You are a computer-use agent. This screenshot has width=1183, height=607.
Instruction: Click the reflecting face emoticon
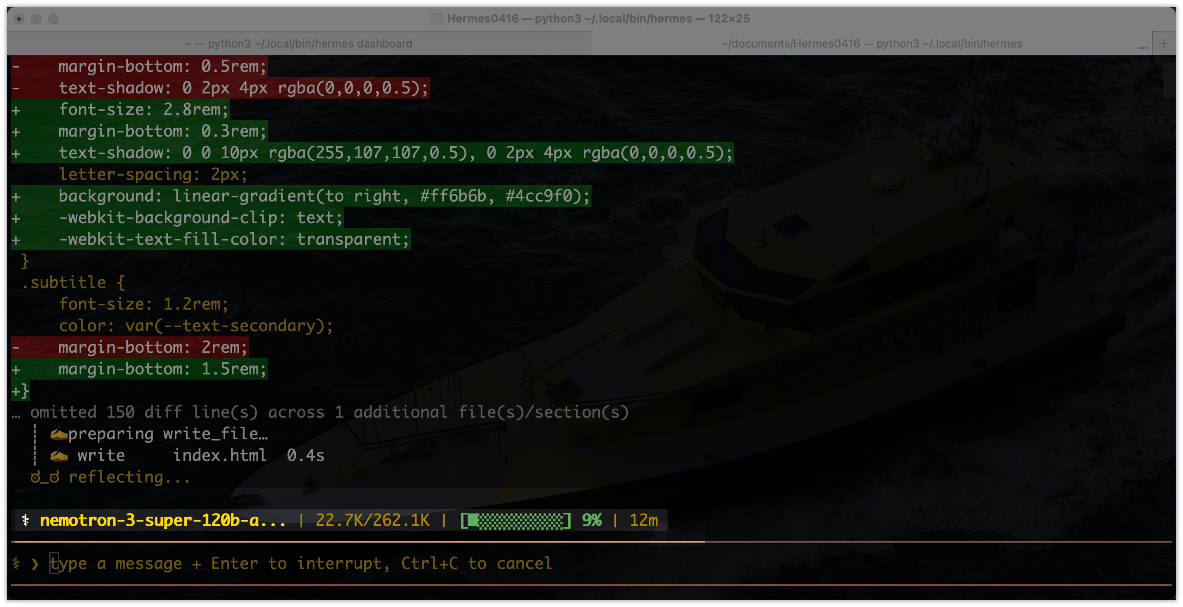(x=45, y=477)
